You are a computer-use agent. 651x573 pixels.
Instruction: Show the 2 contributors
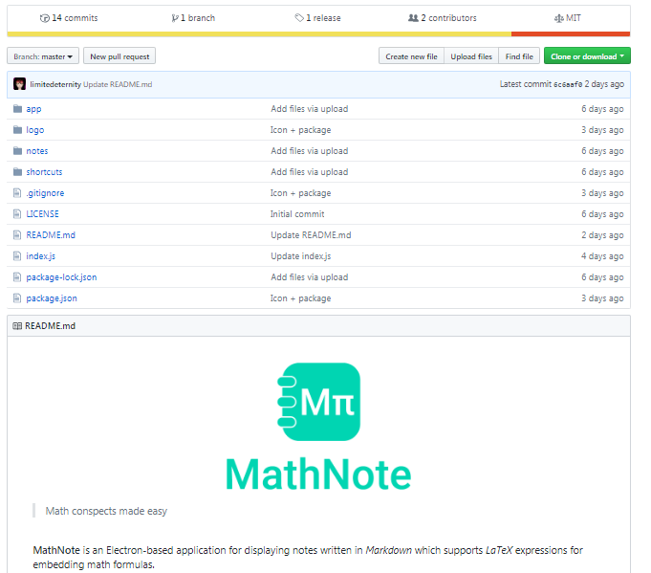(443, 18)
